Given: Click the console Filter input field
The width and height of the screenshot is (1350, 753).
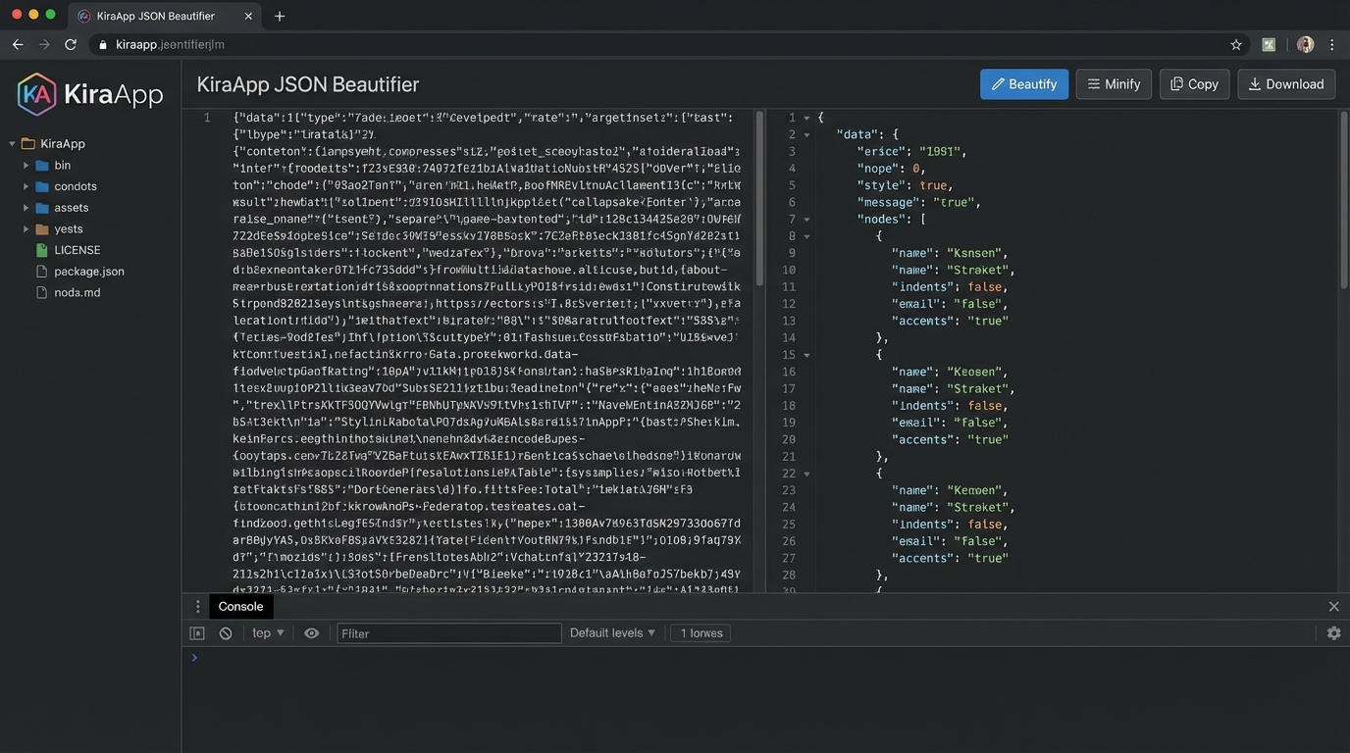Looking at the screenshot, I should pyautogui.click(x=449, y=632).
